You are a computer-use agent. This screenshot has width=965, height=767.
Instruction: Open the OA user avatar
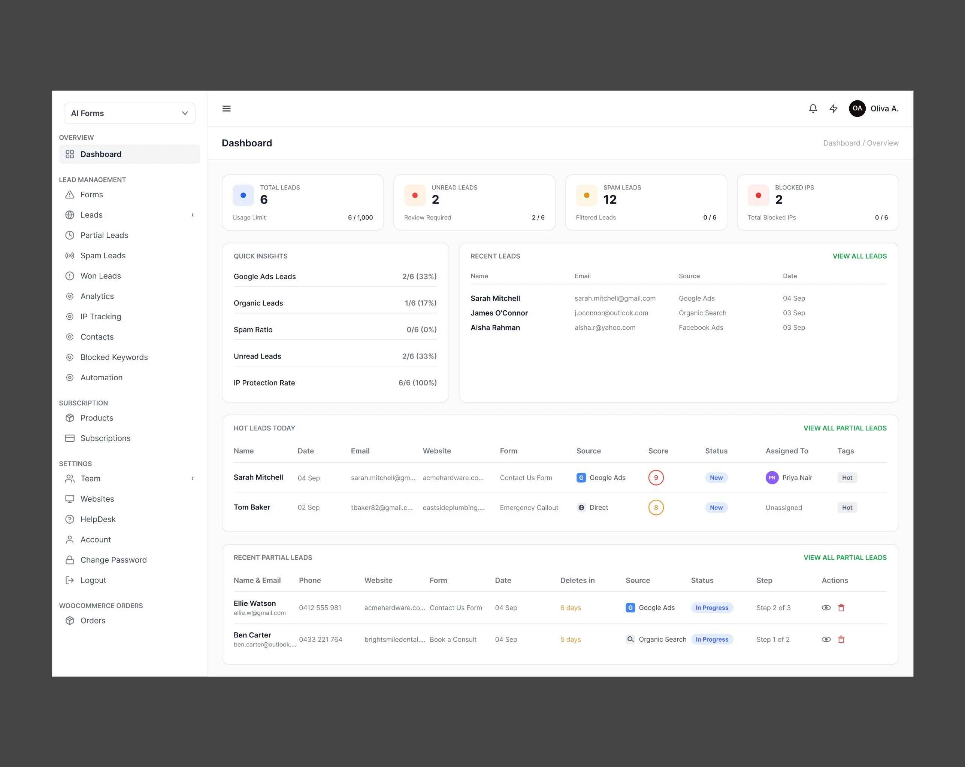[x=857, y=109]
